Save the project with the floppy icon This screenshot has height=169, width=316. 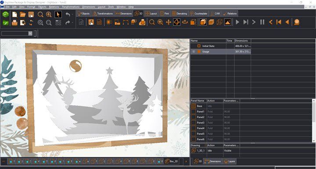(31, 14)
